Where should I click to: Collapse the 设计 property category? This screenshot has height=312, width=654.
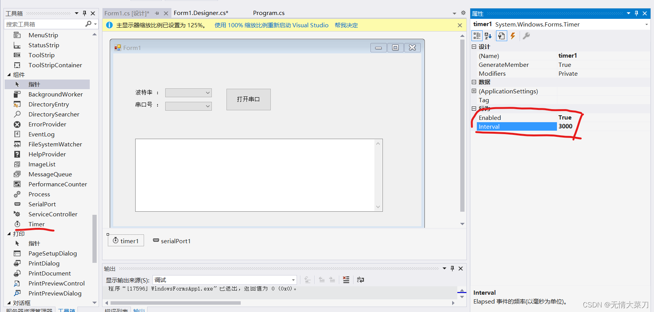coord(474,46)
